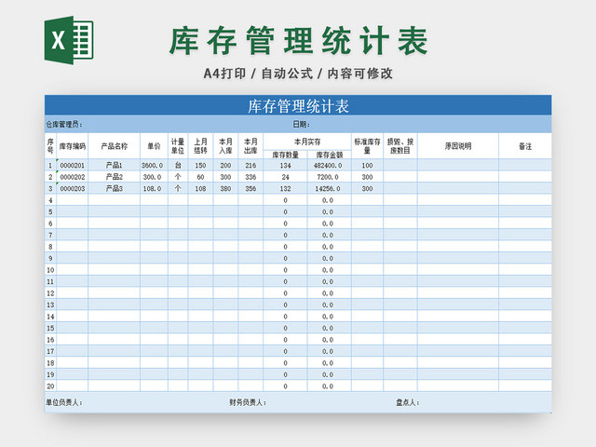This screenshot has width=596, height=447.
Task: Click the inventory amount 14256.0 cell
Action: 328,188
